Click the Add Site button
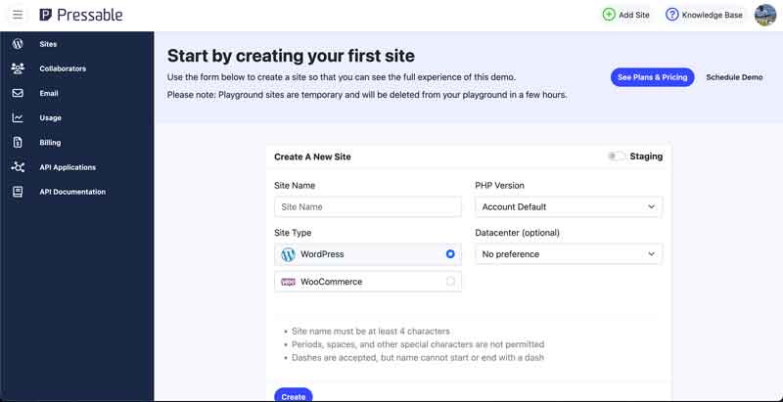 (x=625, y=15)
